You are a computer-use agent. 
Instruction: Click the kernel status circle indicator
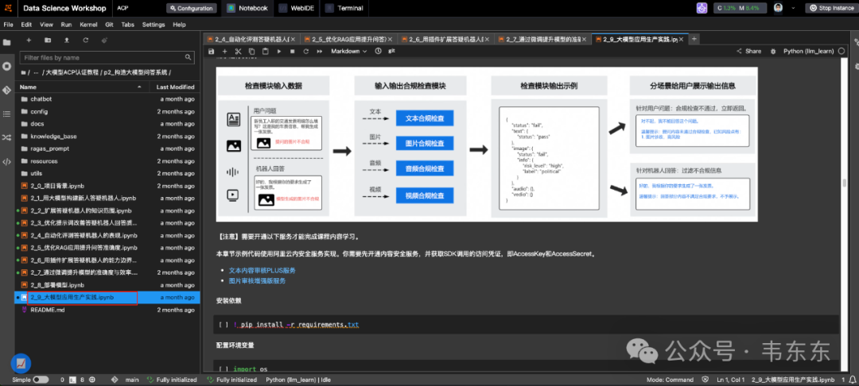pyautogui.click(x=842, y=51)
